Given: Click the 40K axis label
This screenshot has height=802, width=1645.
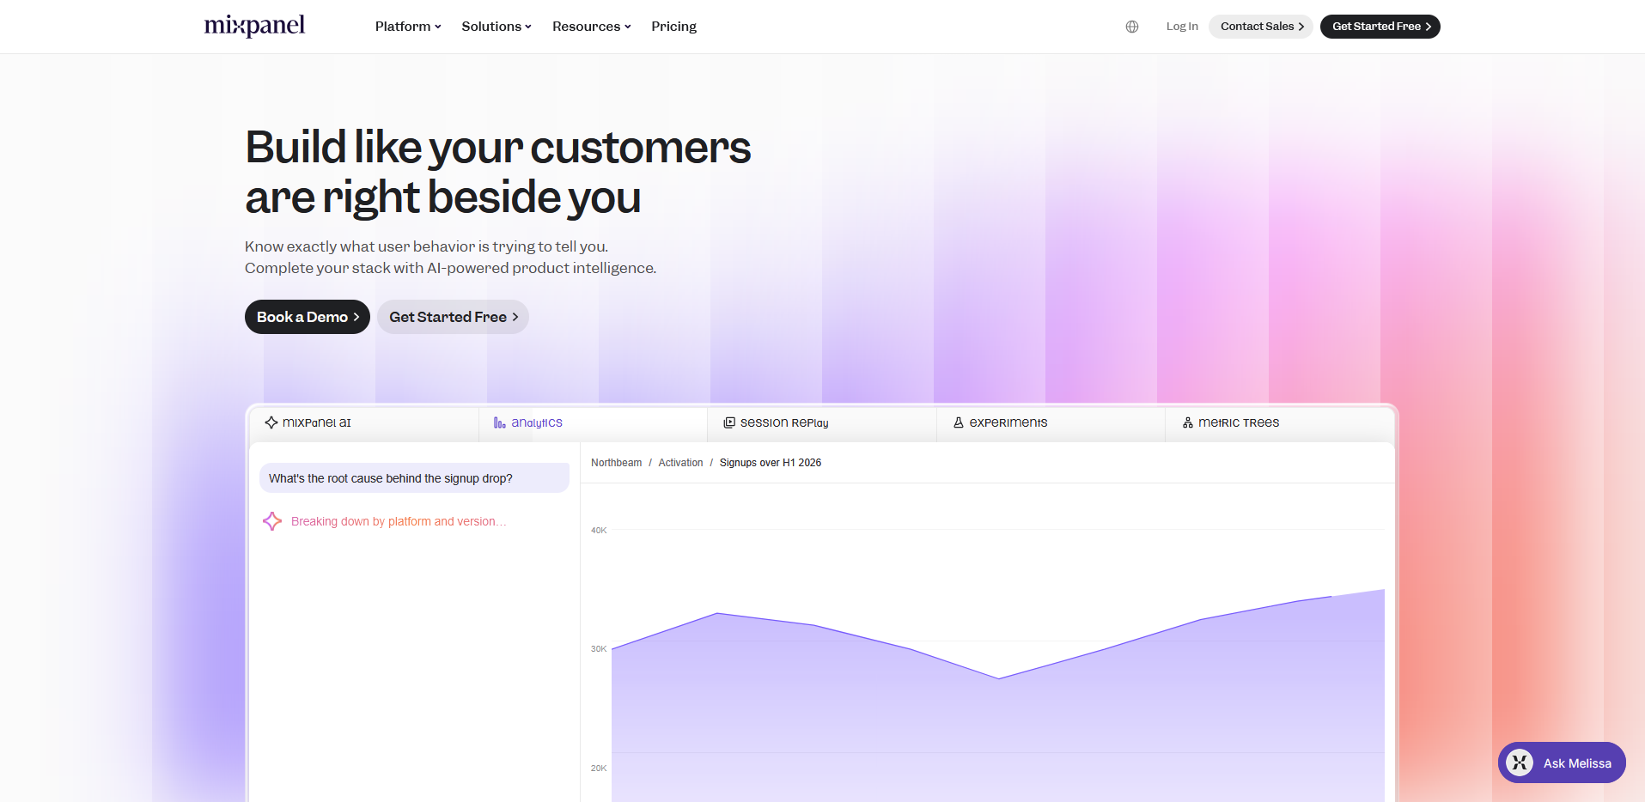Looking at the screenshot, I should pos(599,531).
